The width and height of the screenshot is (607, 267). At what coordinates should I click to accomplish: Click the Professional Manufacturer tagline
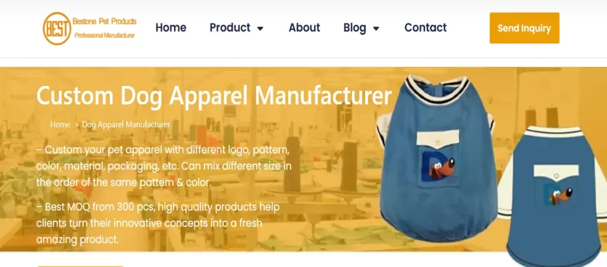pos(104,36)
